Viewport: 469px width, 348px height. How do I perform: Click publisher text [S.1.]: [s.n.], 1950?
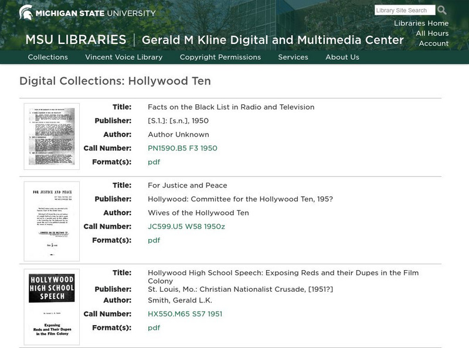point(178,121)
